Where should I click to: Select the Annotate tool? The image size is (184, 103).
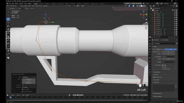(8, 33)
